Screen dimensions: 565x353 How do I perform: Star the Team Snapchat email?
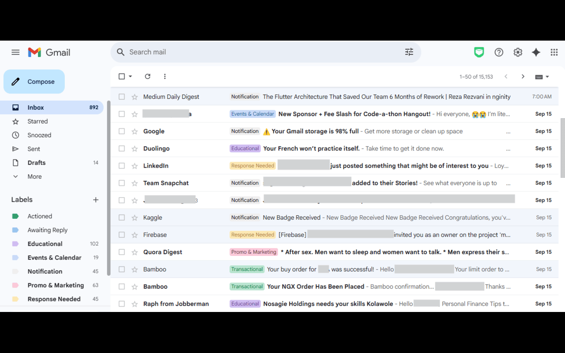coord(135,183)
